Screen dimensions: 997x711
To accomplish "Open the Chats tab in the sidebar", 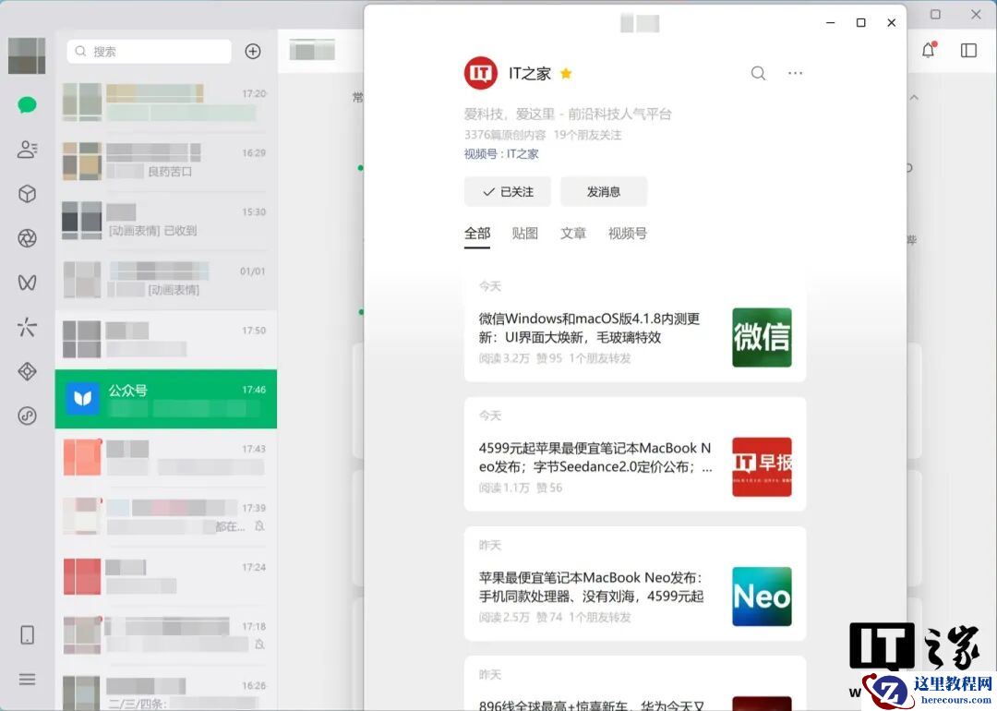I will (27, 105).
